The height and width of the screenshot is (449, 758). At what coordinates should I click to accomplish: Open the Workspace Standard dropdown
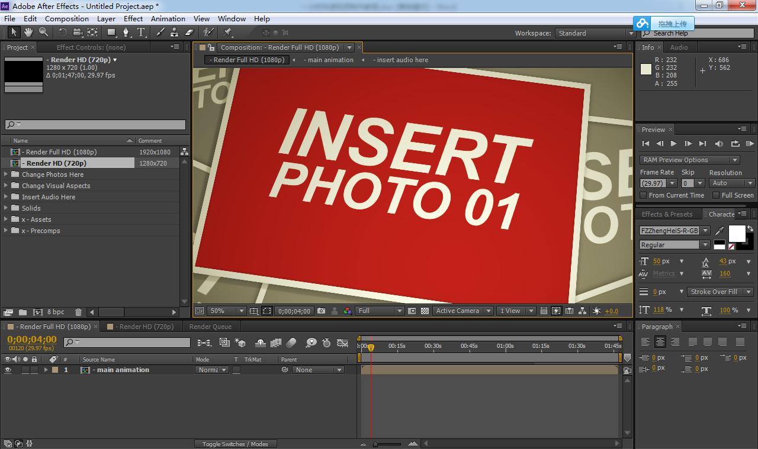595,33
